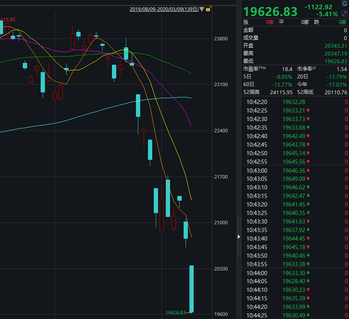Select the latest candlestick at 19626.83
The width and height of the screenshot is (349, 319).
point(191,289)
